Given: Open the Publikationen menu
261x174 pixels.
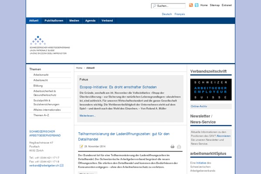Looking at the screenshot, I should point(54,20).
